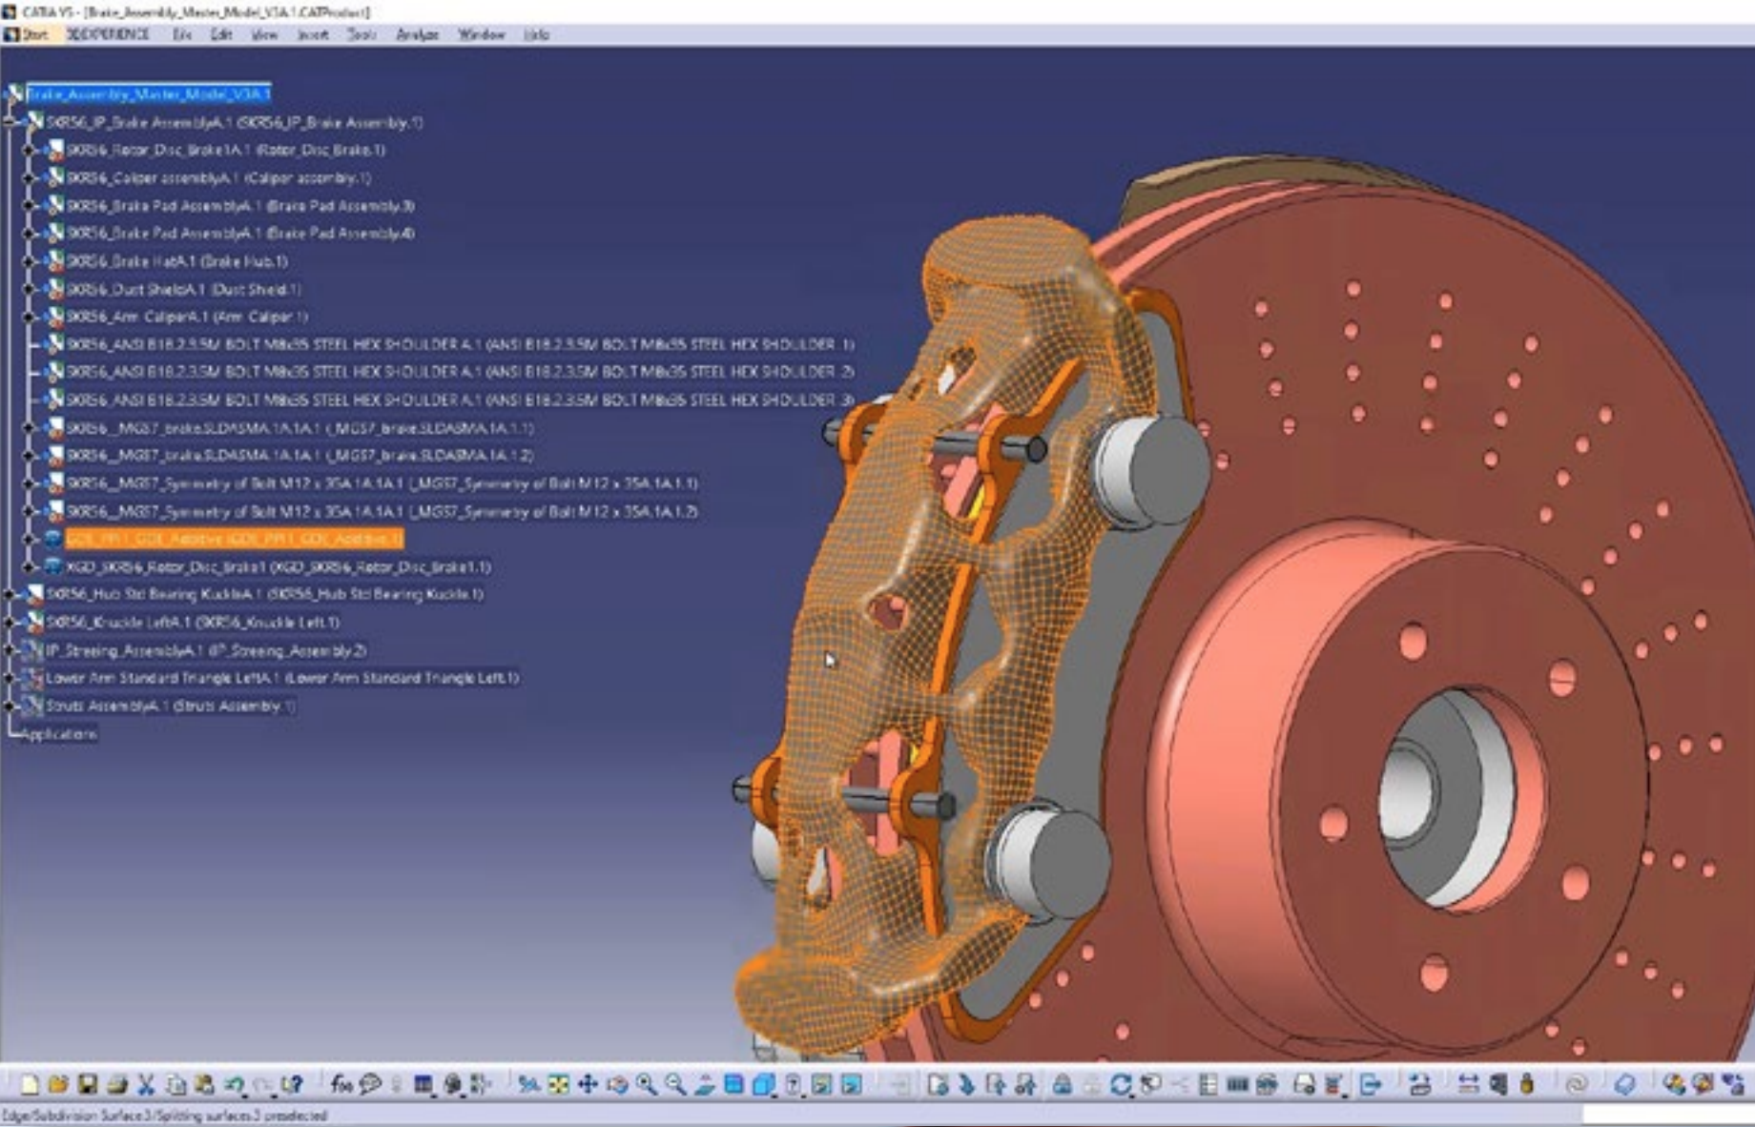Click the Save icon in the toolbar
This screenshot has height=1127, width=1755.
[x=90, y=1087]
